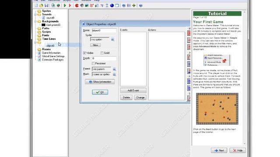Create an object with blue ball icon

(x=112, y=6)
